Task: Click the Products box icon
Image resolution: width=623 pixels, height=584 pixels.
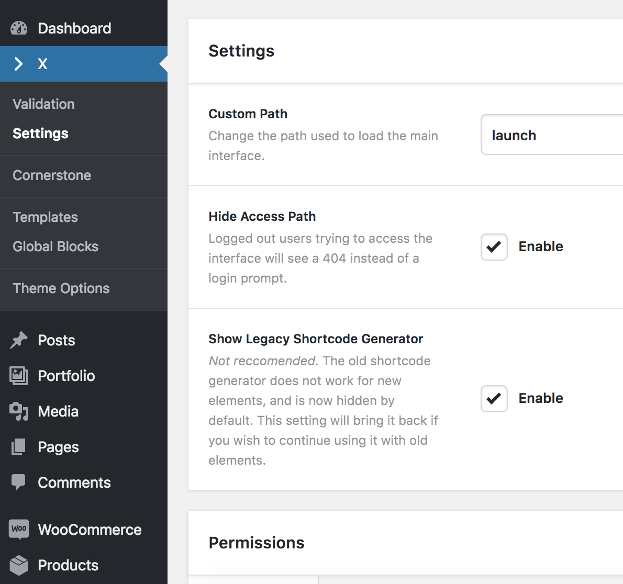Action: (19, 565)
